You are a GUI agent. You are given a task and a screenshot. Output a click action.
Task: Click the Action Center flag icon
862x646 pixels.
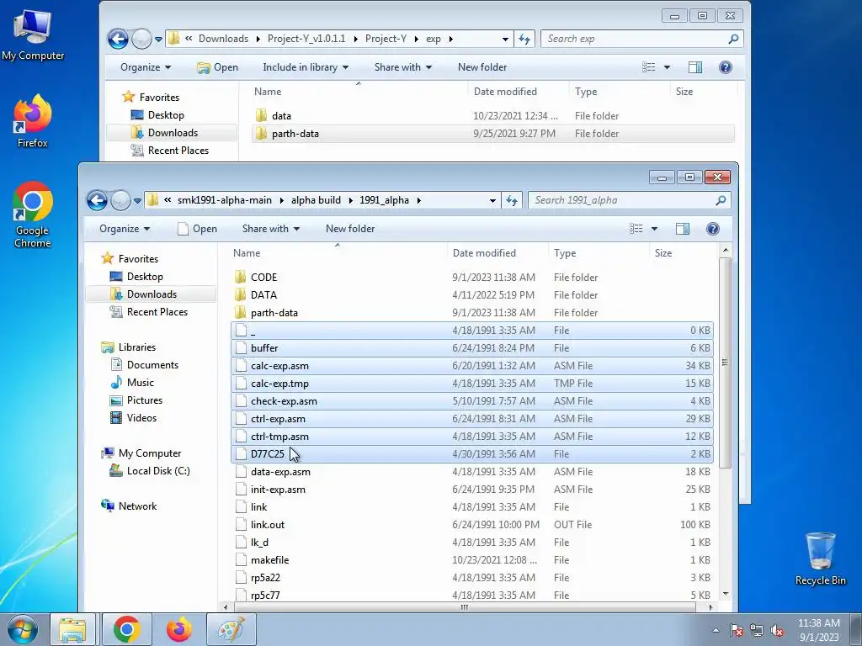(736, 631)
